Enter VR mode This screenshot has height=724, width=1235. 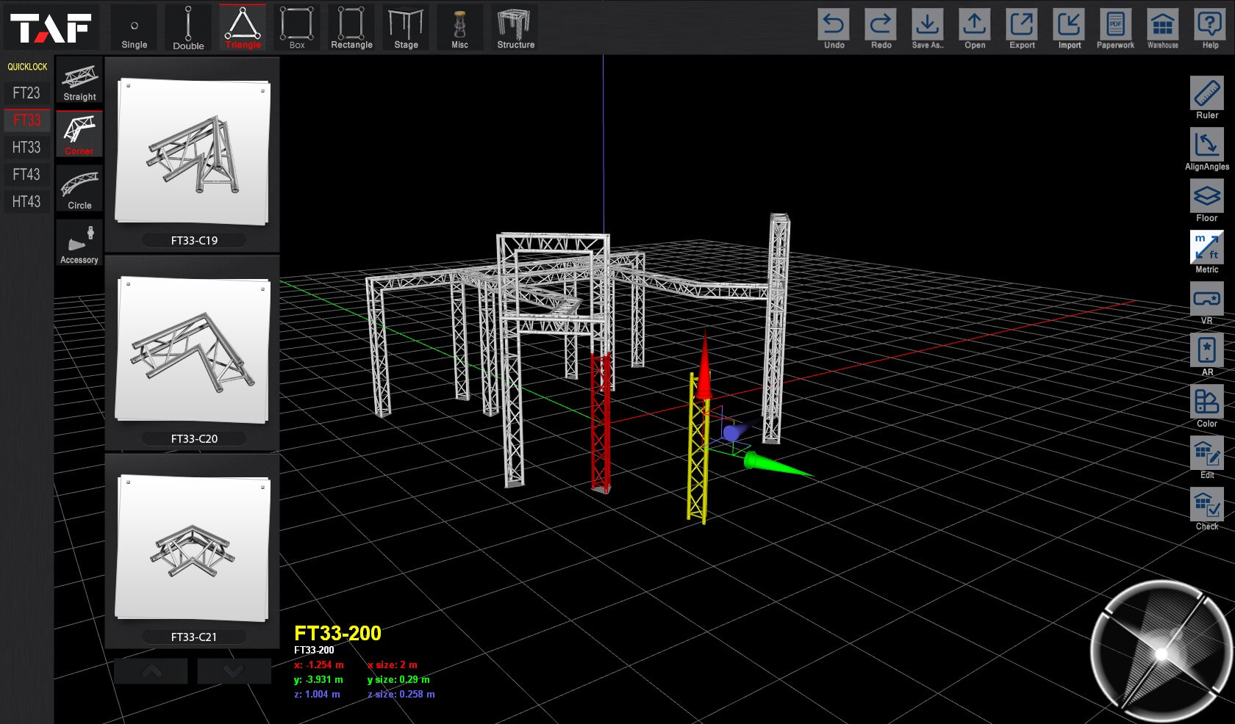click(x=1207, y=303)
